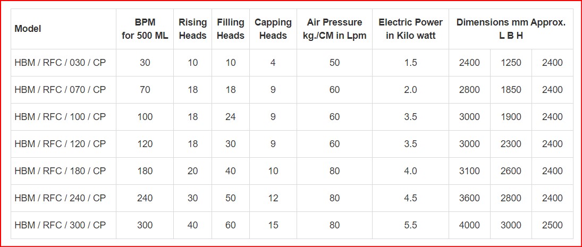The image size is (582, 247).
Task: Select model HBM / RFC / 300 / CP
Action: tap(60, 225)
